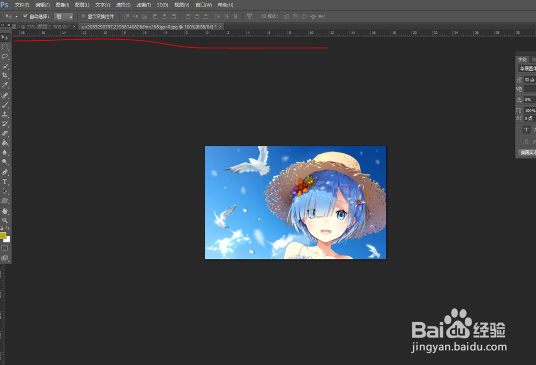The image size is (536, 365).
Task: Click the 30 点 font size field
Action: tap(530, 80)
